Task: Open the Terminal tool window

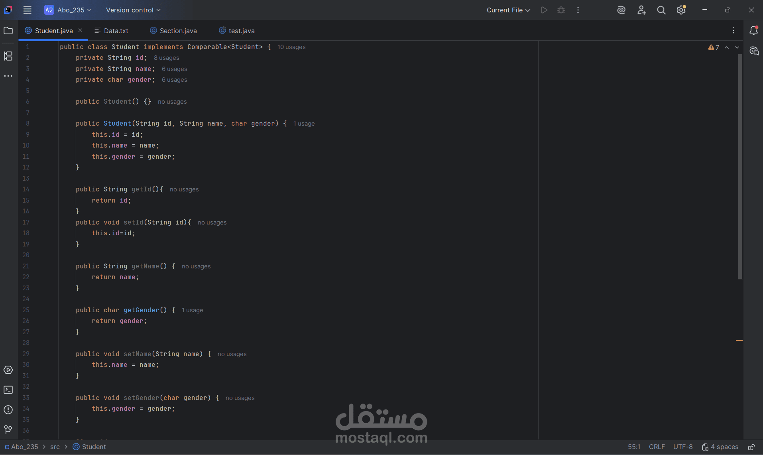Action: pyautogui.click(x=8, y=390)
